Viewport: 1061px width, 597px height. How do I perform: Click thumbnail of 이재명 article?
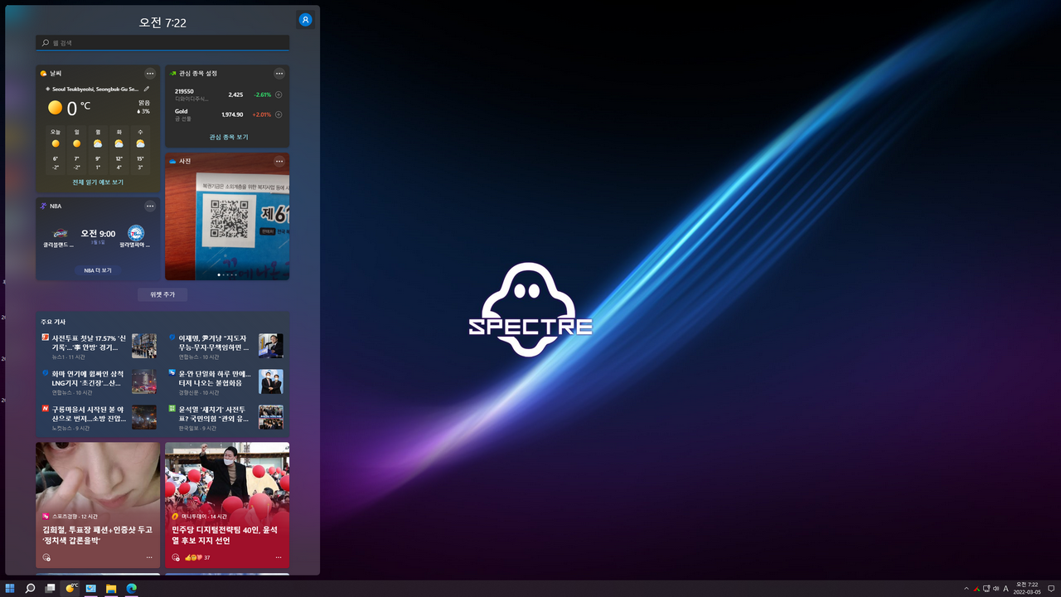pyautogui.click(x=271, y=345)
